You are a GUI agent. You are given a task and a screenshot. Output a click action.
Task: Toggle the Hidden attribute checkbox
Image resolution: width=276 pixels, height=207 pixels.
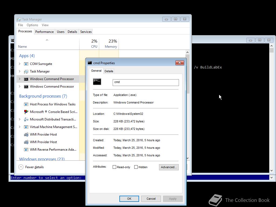click(136, 167)
